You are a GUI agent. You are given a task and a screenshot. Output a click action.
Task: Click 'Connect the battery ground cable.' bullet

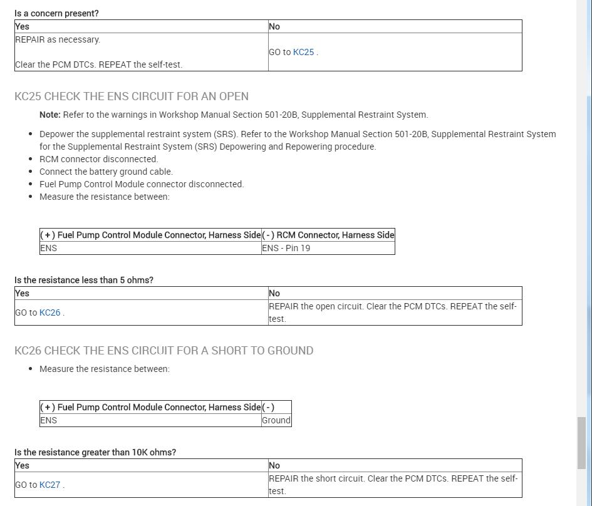click(x=106, y=172)
